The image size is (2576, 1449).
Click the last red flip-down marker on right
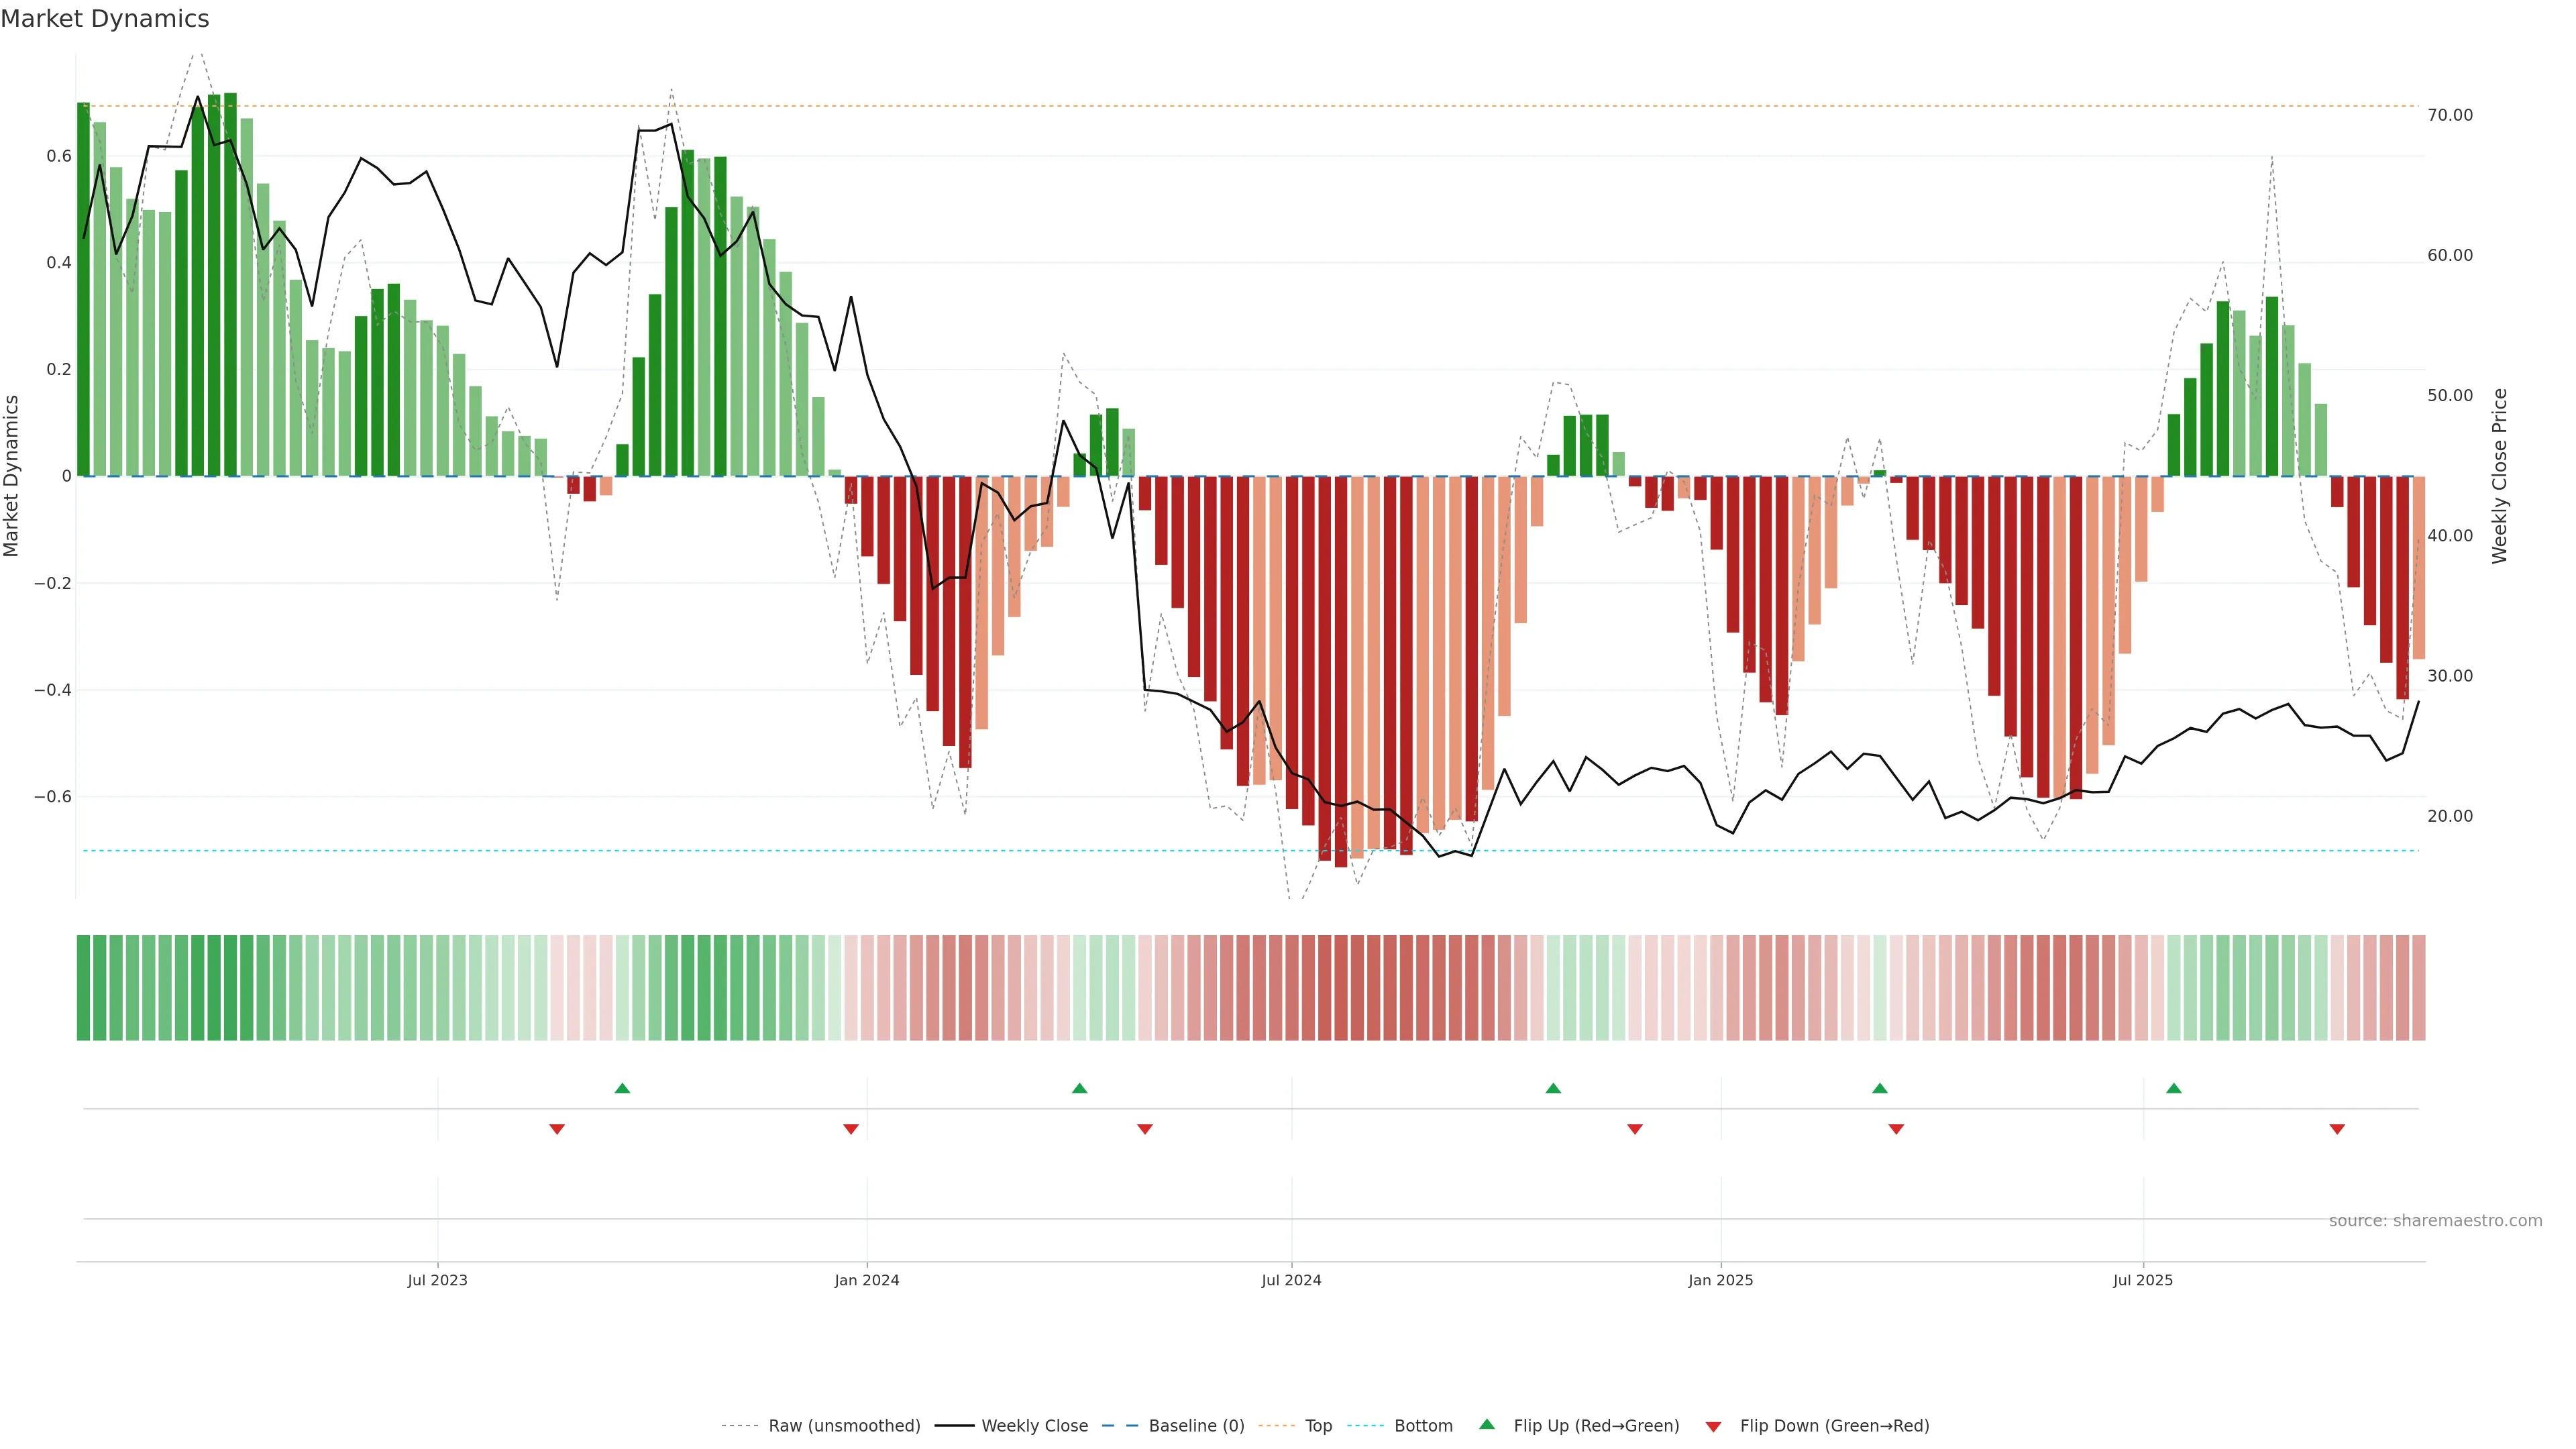point(2337,1129)
